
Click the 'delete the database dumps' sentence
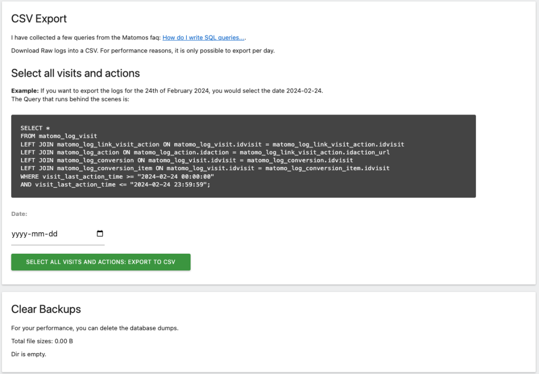pos(95,328)
